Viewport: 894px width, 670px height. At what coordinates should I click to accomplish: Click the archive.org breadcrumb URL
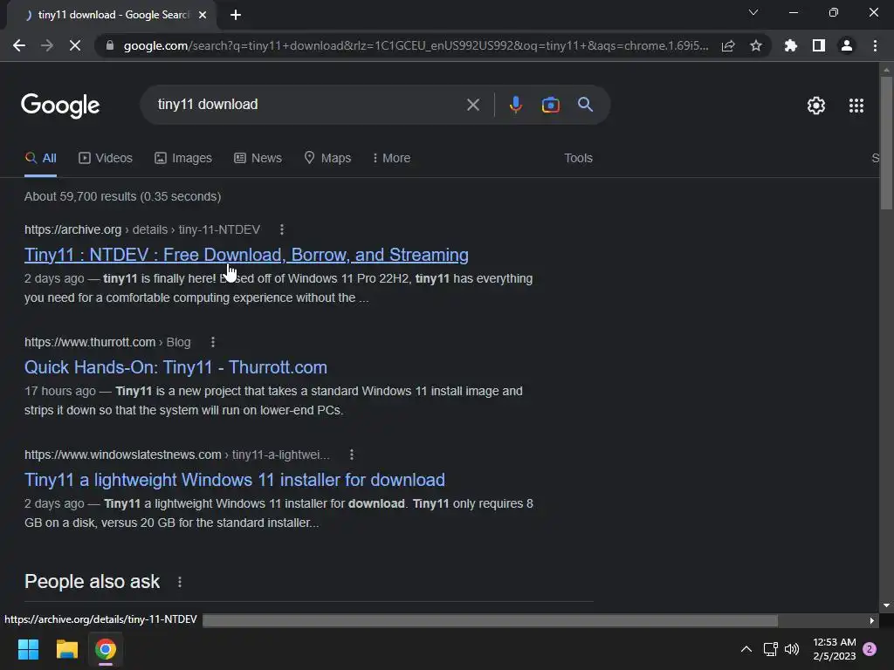142,229
